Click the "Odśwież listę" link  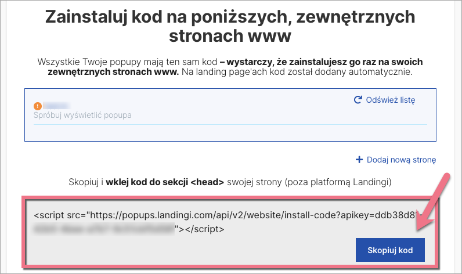click(x=391, y=100)
